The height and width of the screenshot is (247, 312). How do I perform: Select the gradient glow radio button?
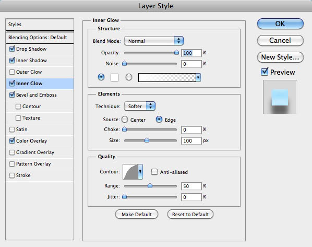pos(129,77)
